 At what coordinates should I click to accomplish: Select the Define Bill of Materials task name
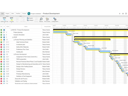(23, 47)
